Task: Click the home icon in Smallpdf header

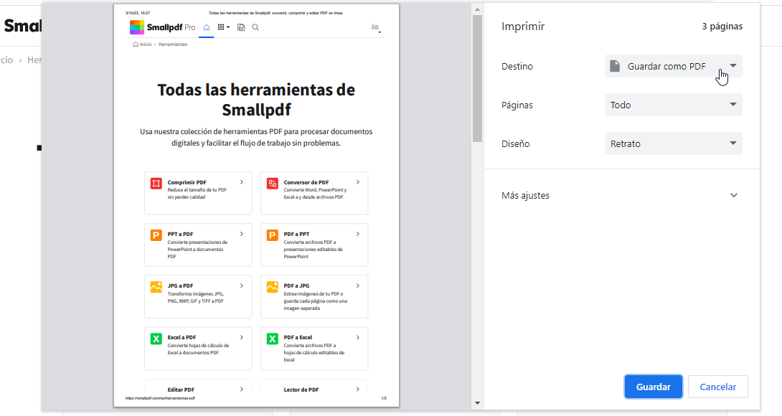Action: [207, 27]
